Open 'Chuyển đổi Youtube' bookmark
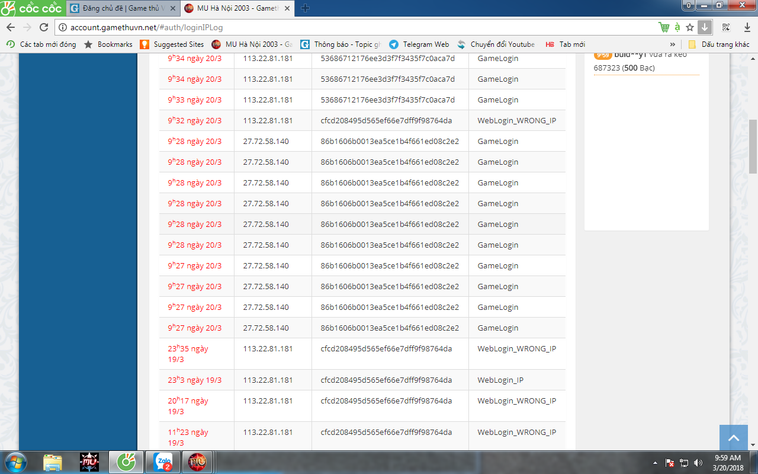Screen dimensions: 758x474 [496, 44]
